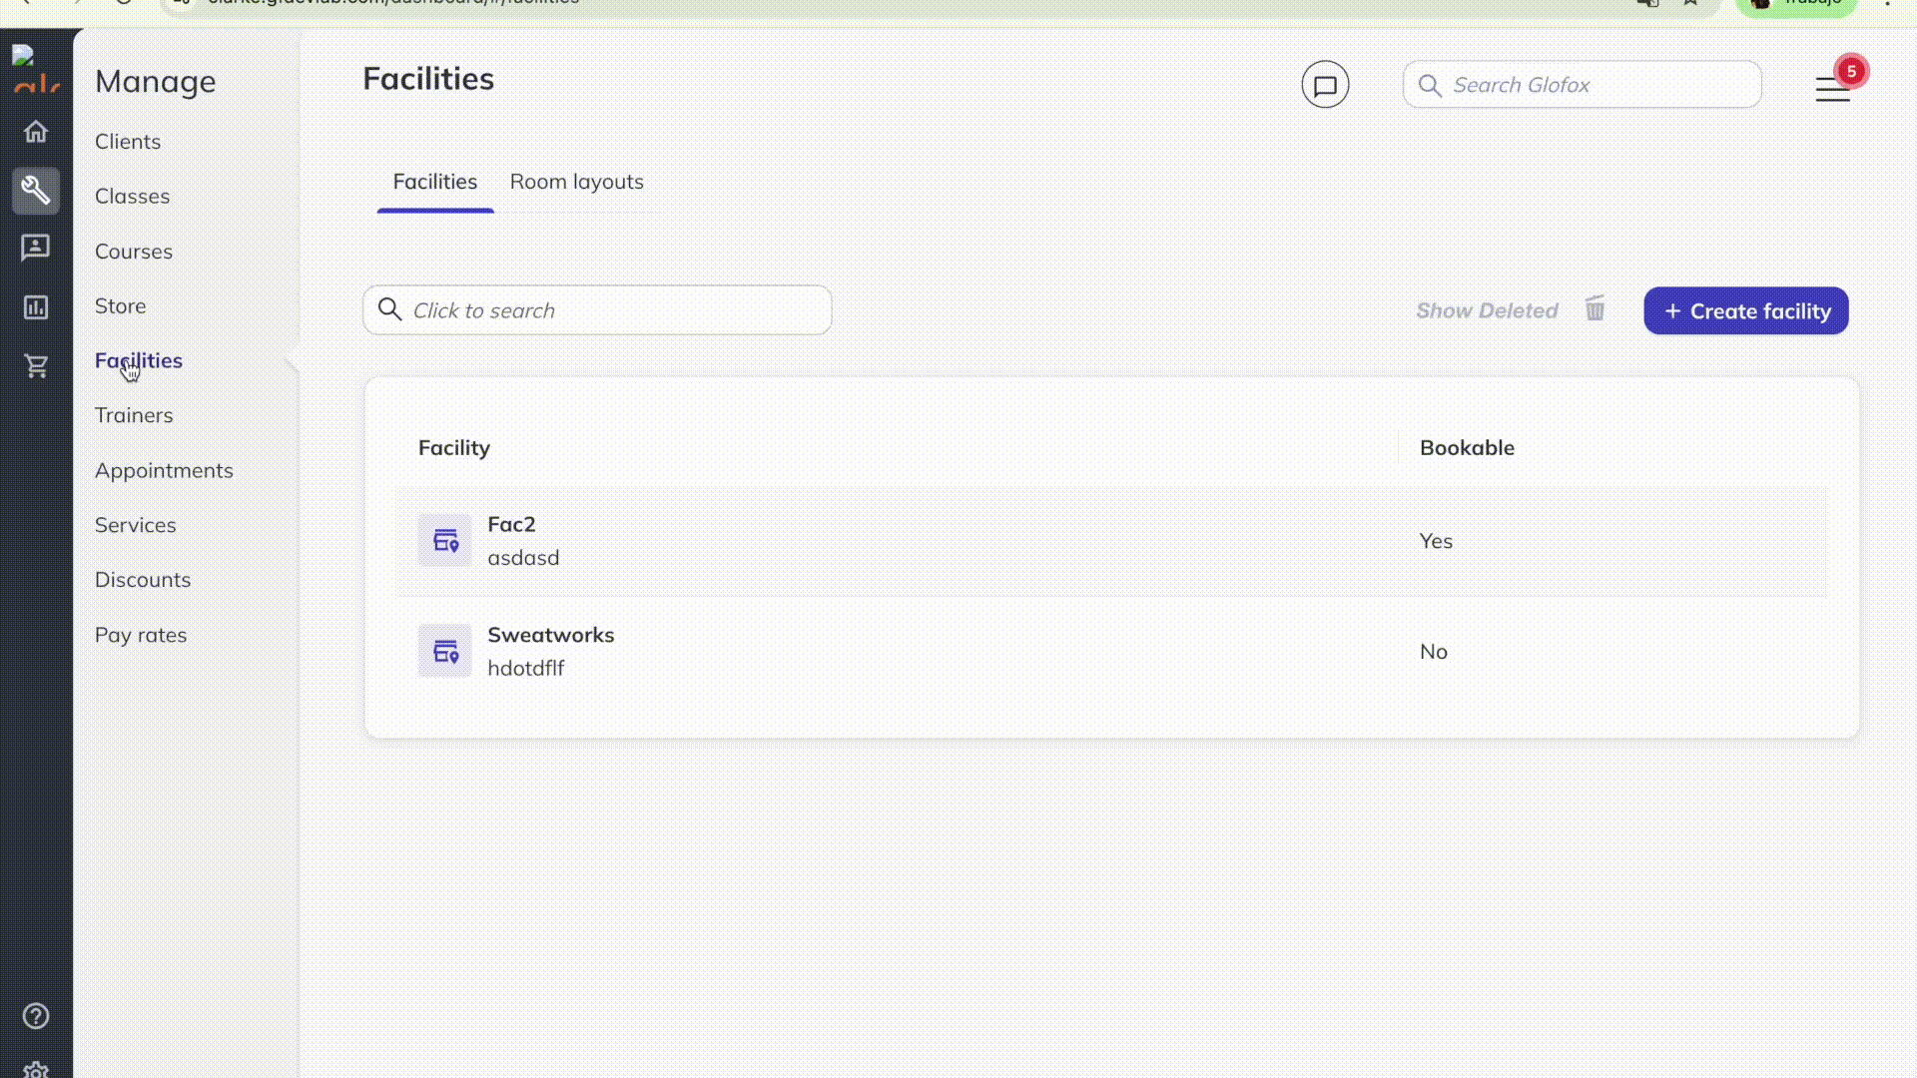Focus the Click to search field
Viewport: 1917px width, 1078px height.
point(597,310)
